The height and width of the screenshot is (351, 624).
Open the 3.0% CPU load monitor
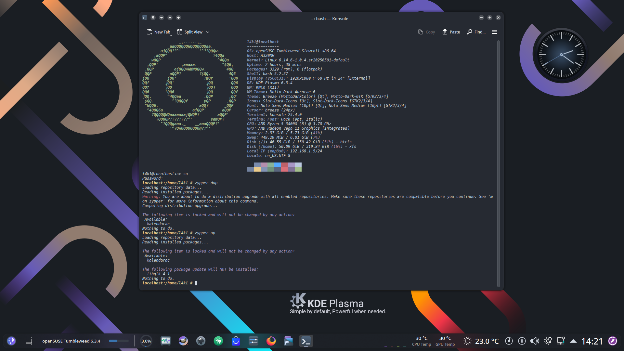[x=146, y=341]
